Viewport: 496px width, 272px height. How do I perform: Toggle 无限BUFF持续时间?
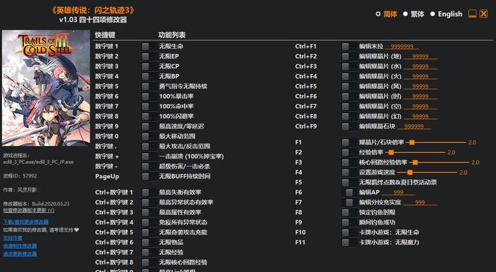click(149, 177)
